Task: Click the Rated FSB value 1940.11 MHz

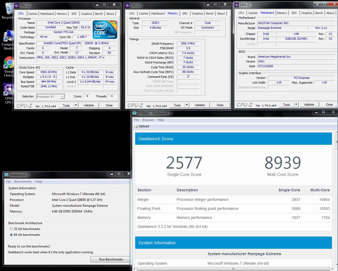Action: tap(49, 86)
